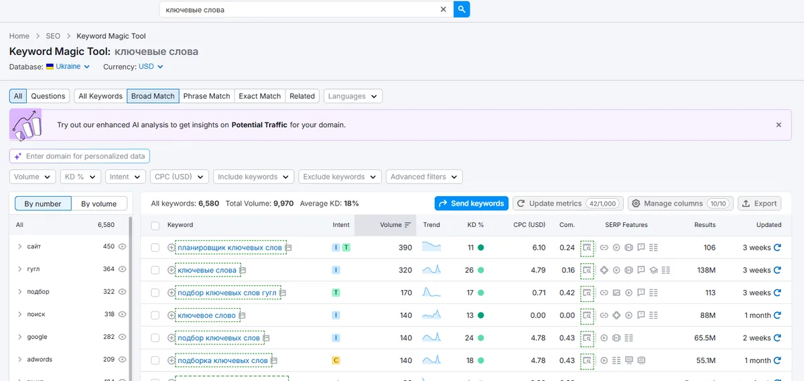Refresh the подбор ключевых слов row
Image resolution: width=804 pixels, height=381 pixels.
click(777, 338)
